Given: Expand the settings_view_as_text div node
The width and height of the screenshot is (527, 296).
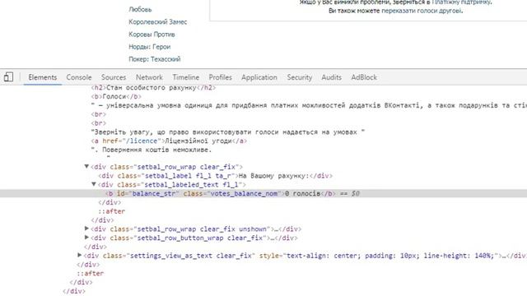Looking at the screenshot, I should tap(79, 255).
